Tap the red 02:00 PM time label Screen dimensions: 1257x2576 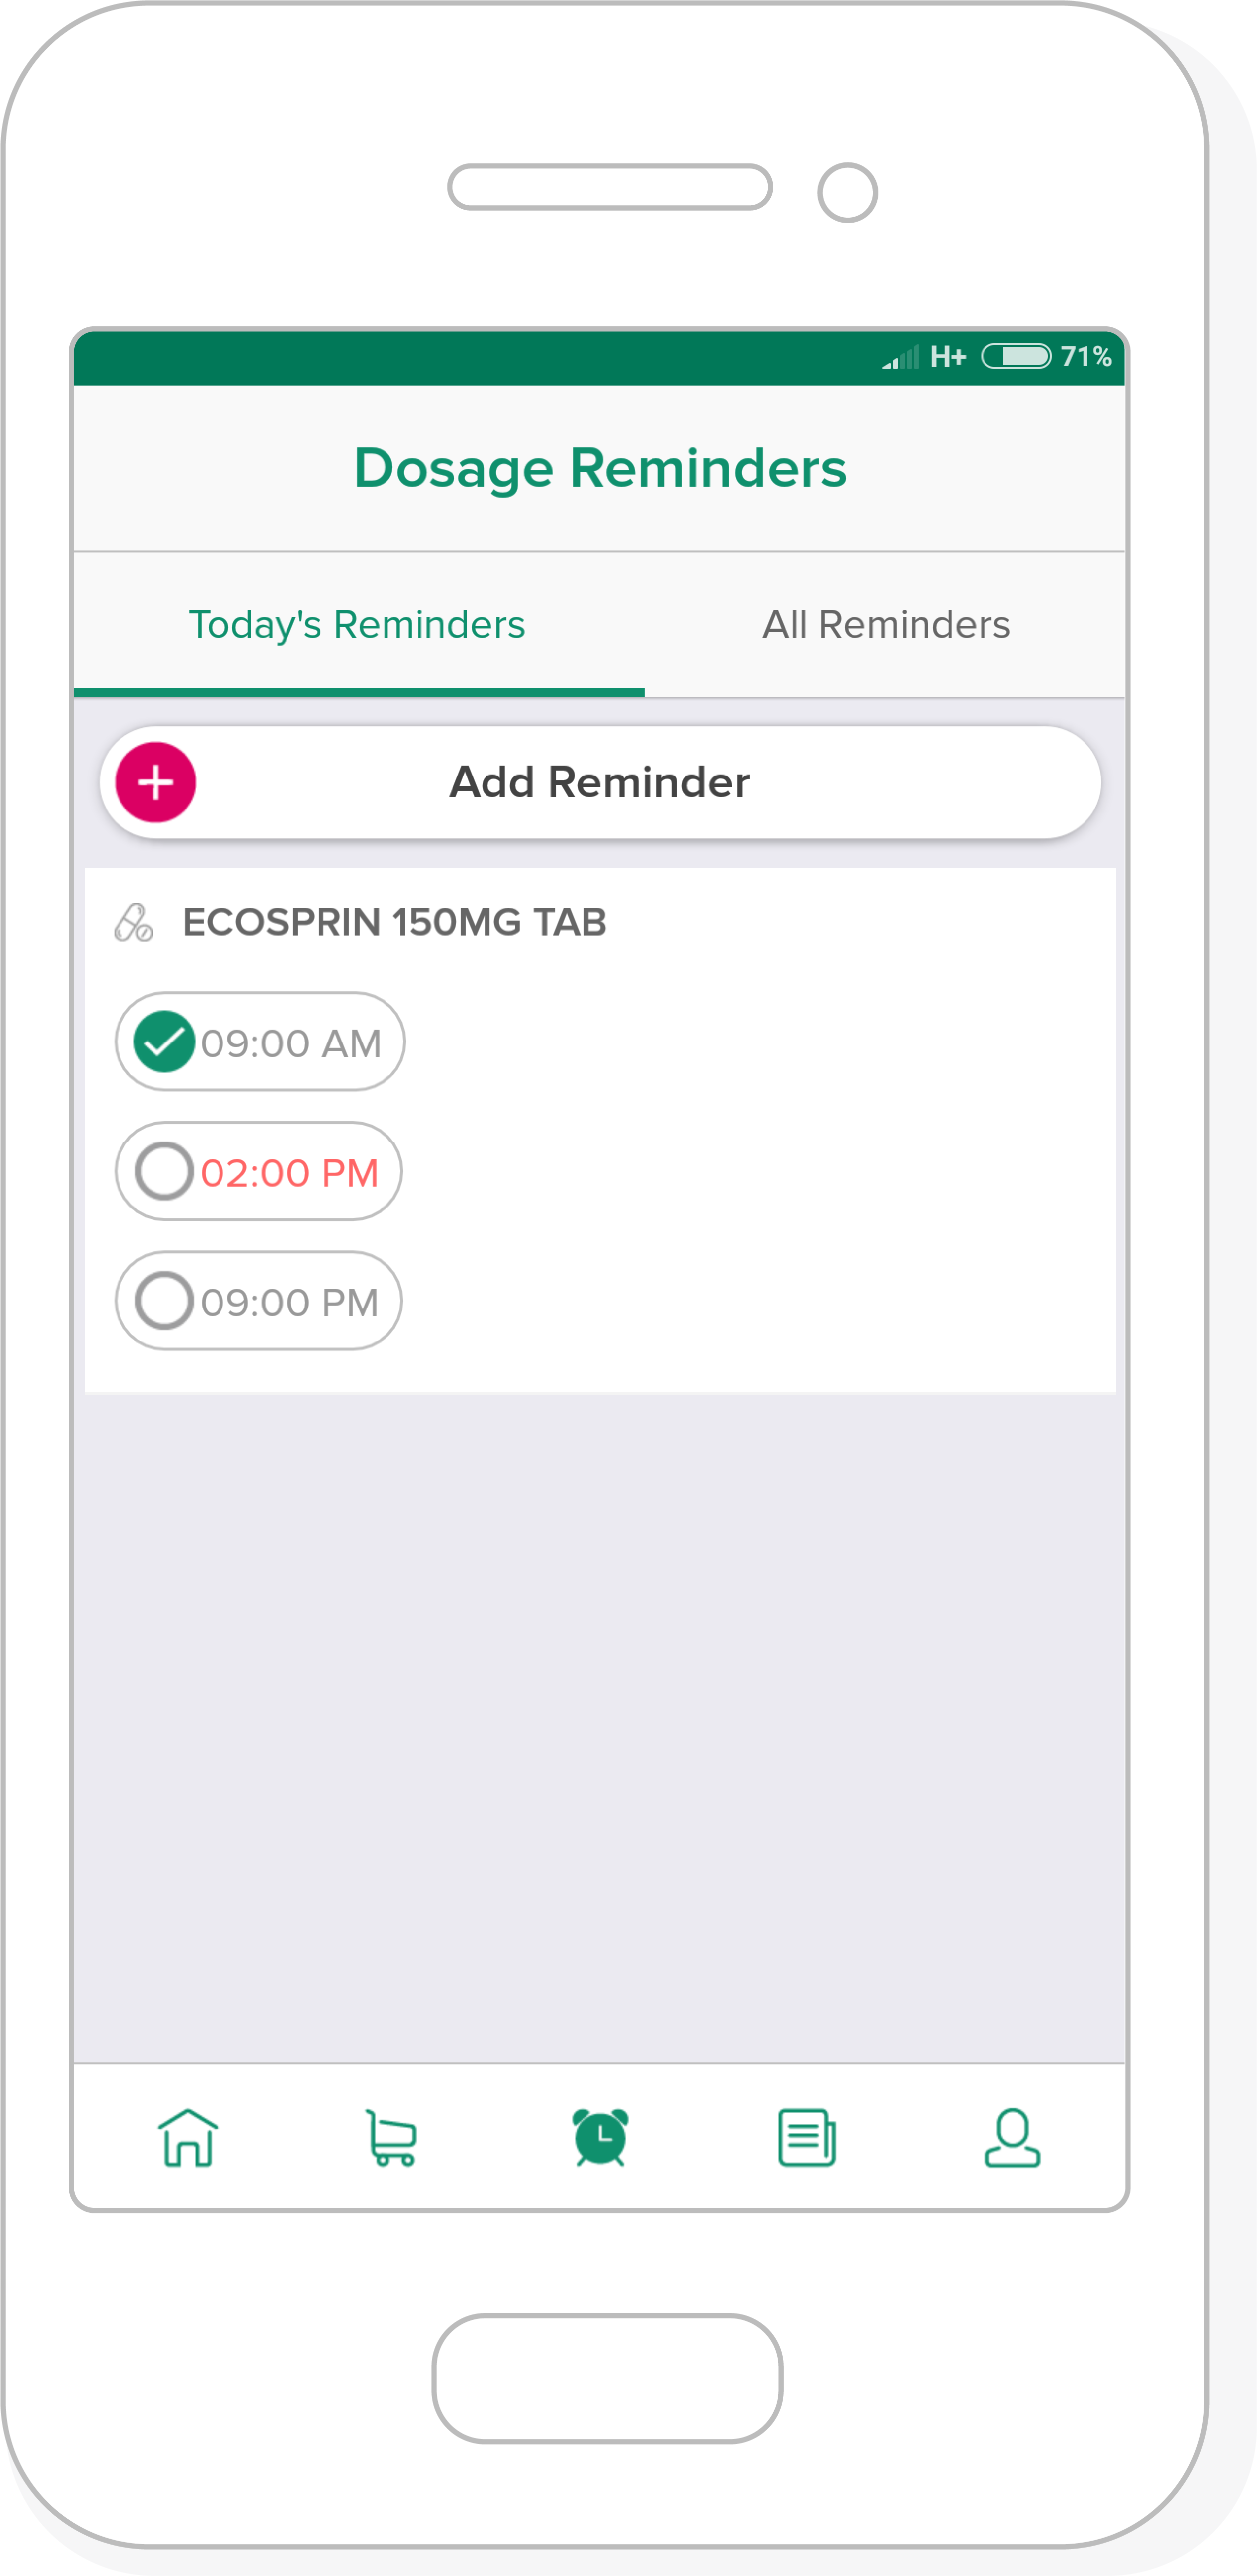290,1173
